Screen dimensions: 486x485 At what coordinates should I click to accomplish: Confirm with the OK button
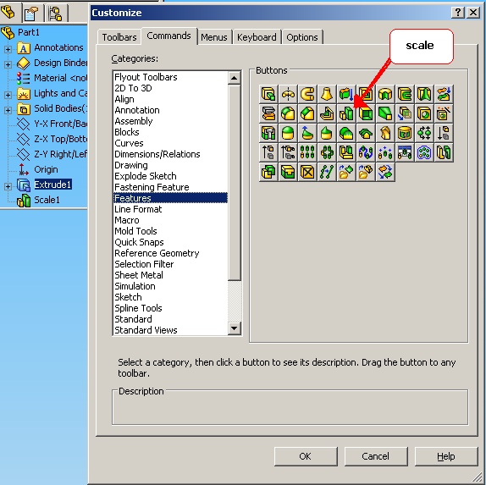click(x=306, y=456)
